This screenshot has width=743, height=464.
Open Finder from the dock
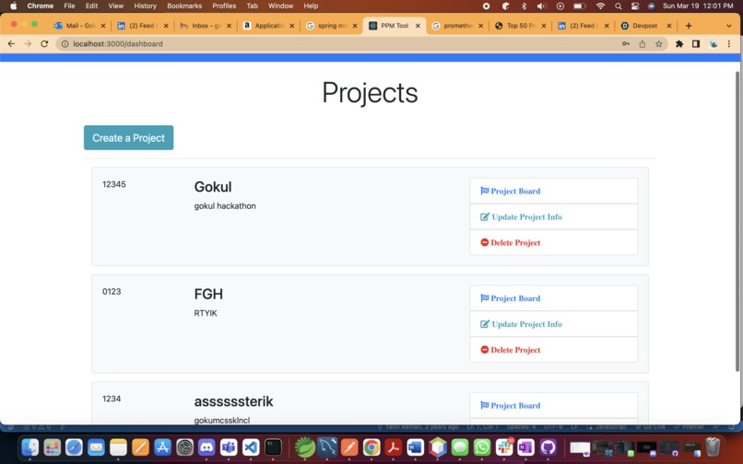[30, 447]
